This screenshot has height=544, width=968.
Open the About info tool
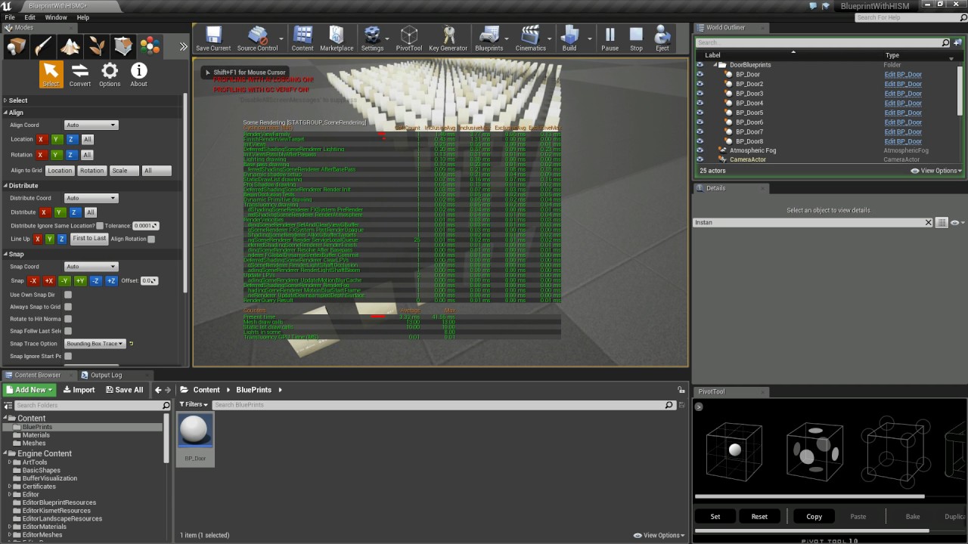(139, 75)
